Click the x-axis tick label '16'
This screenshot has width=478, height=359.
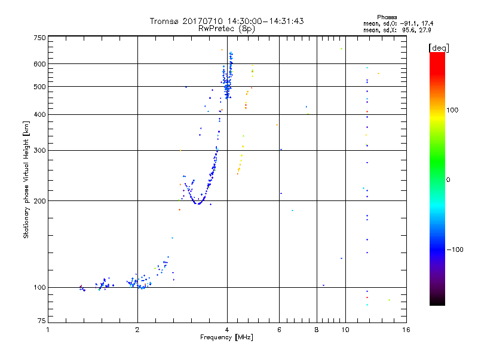(x=406, y=330)
